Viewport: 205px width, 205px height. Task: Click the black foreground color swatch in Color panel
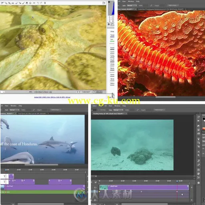(203, 119)
